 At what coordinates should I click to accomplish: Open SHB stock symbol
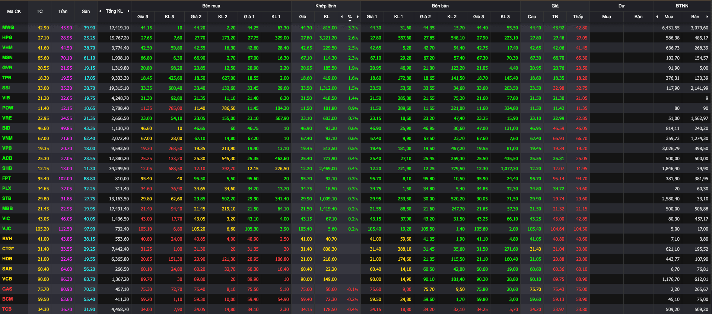[7, 168]
